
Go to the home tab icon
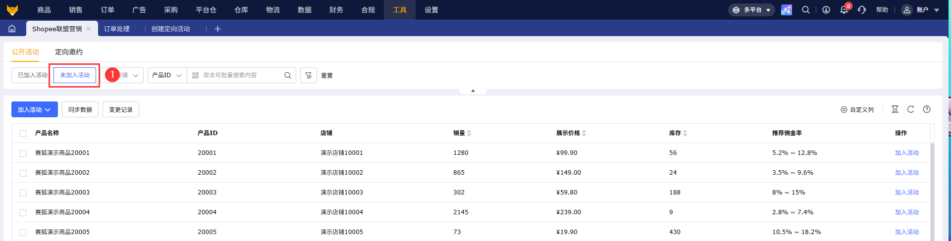(12, 29)
